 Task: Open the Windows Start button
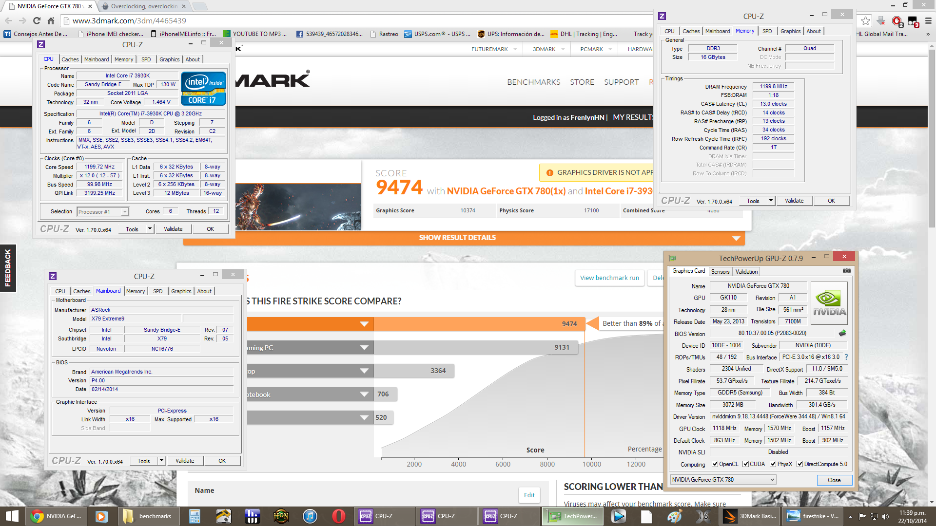pos(11,516)
